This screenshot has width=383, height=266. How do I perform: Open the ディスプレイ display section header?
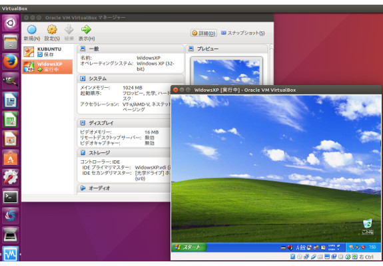pos(125,123)
